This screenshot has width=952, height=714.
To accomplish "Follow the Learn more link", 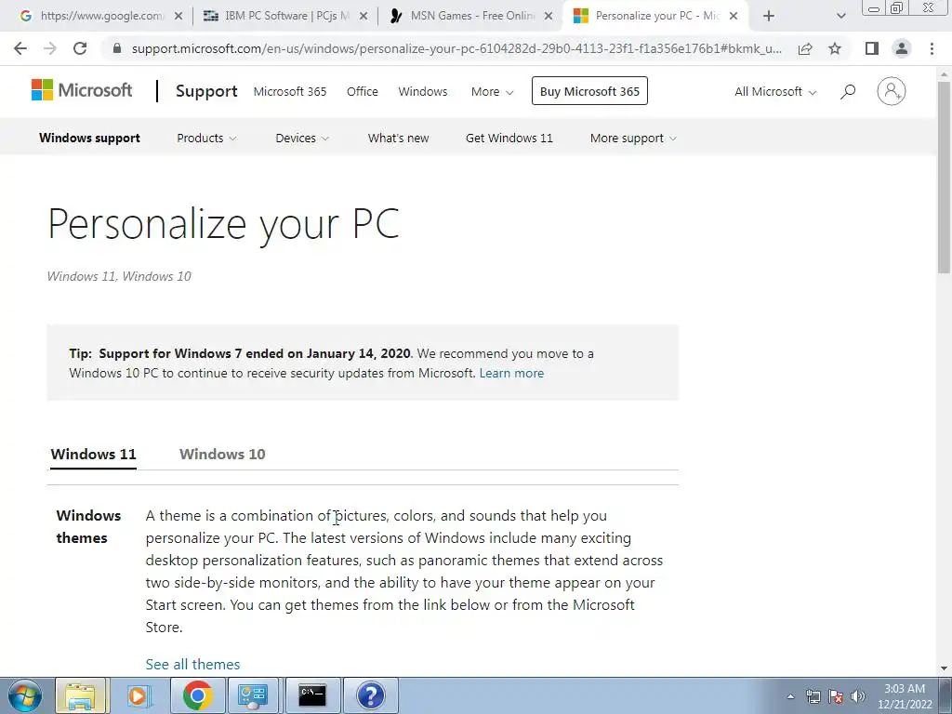I will click(x=512, y=373).
